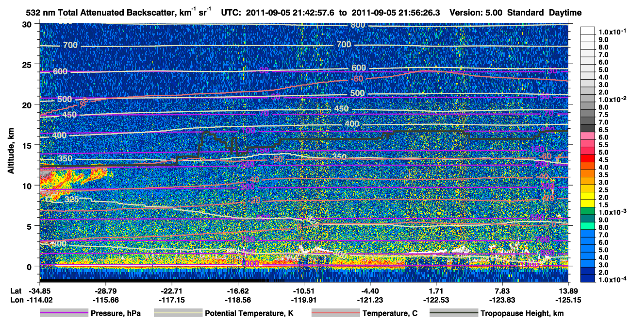Screen dimensions: 631x324
Task: Click the Standard Daytime label in header
Action: (545, 13)
